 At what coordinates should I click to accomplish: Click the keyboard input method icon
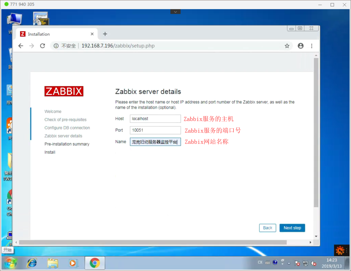tap(268, 263)
